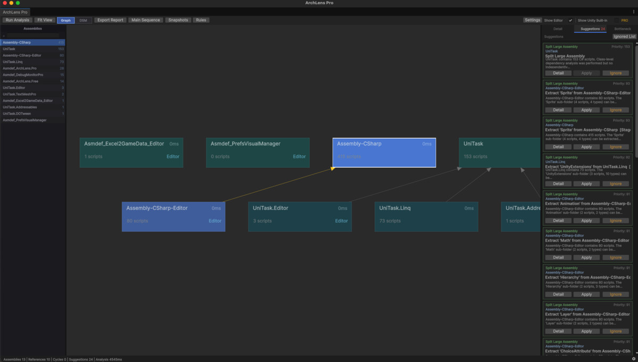Click 'Analysis 4545ms' in the status bar
This screenshot has width=638, height=362.
point(108,359)
